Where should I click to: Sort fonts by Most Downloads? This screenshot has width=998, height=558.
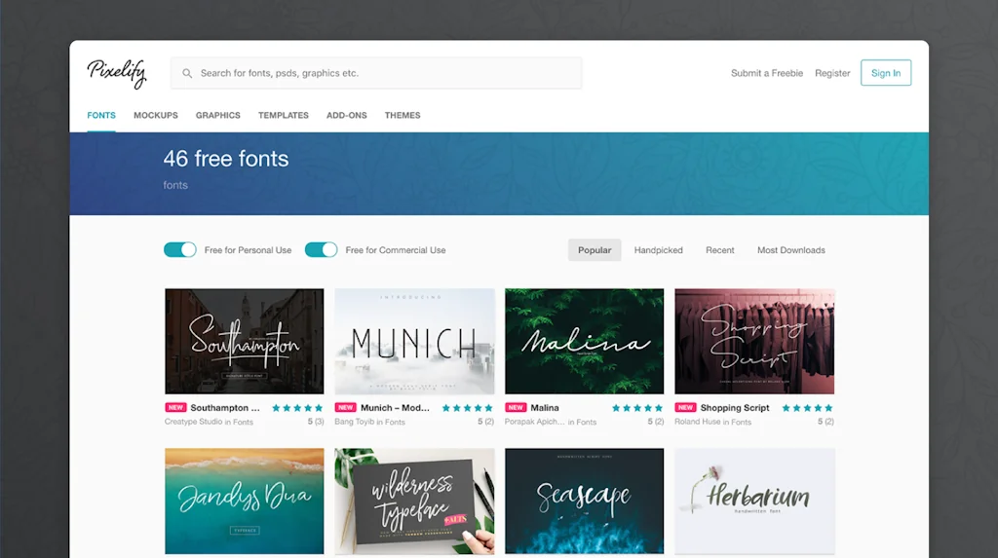(x=791, y=250)
